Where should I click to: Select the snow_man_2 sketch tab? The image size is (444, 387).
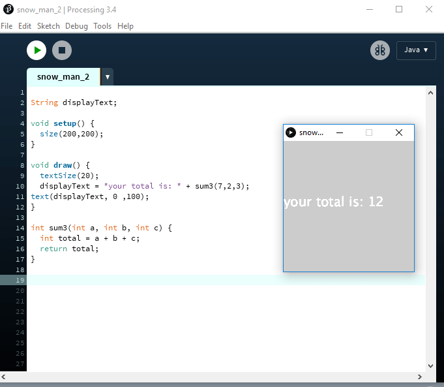tap(63, 77)
